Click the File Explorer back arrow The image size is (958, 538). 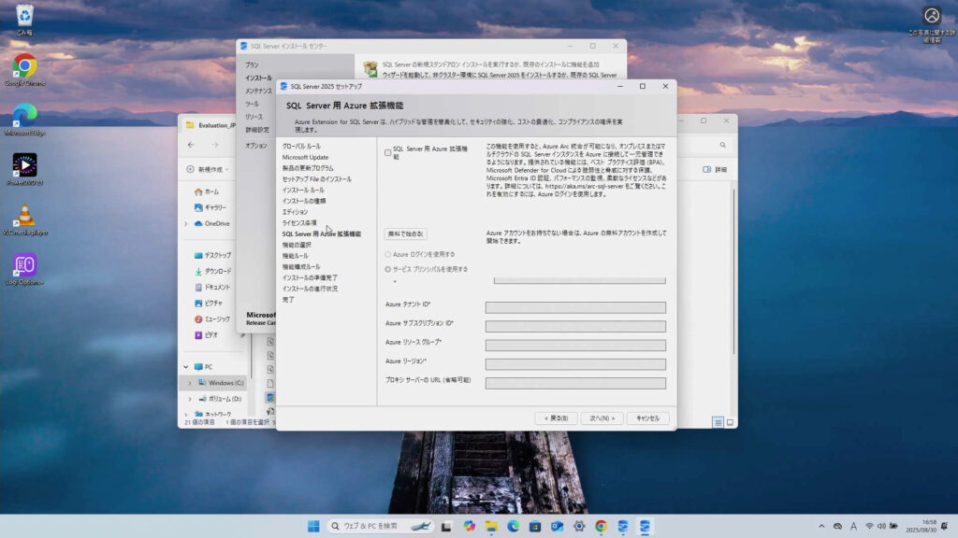point(191,145)
